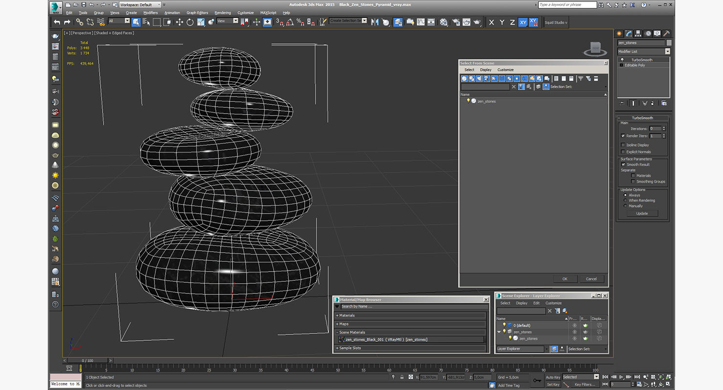Open the Hierarchy command panel tab
Image resolution: width=723 pixels, height=390 pixels.
[x=638, y=34]
